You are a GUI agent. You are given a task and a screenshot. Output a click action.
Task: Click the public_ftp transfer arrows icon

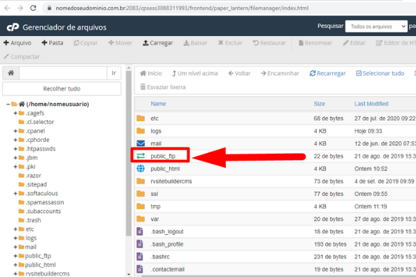(x=141, y=156)
